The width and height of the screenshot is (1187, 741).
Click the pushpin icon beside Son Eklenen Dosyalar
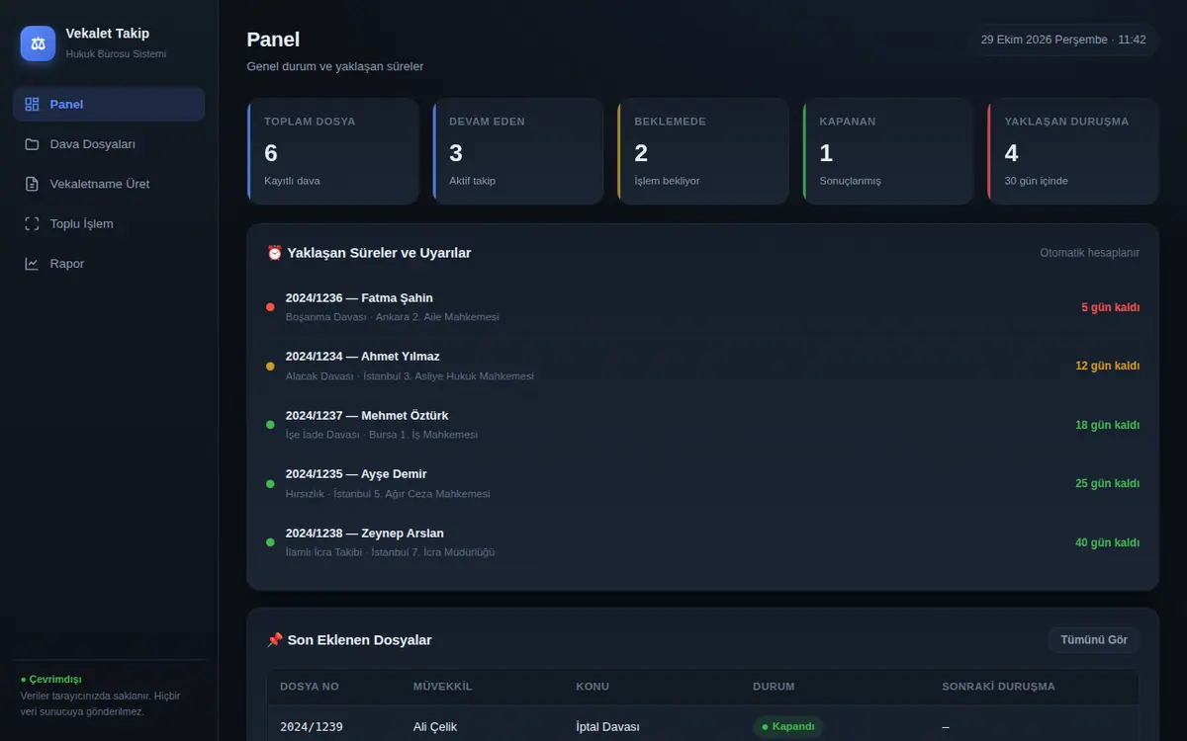point(275,640)
